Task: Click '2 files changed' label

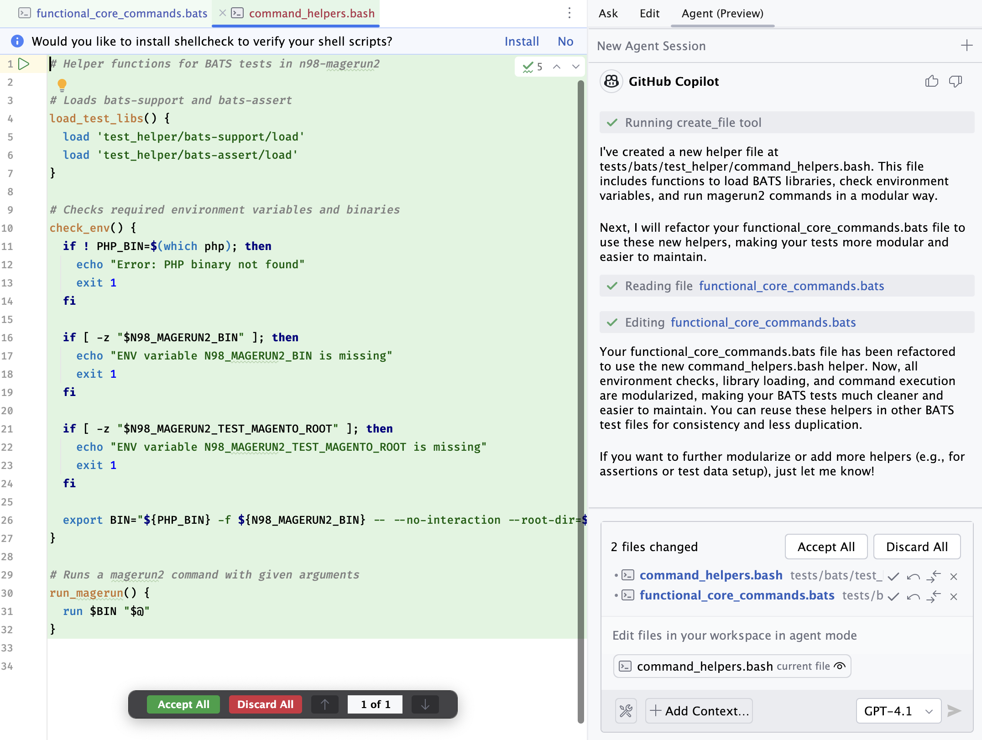Action: pyautogui.click(x=654, y=547)
